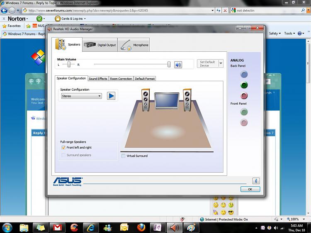
Task: Click the sunglasses smiley emoticon
Action: (x=231, y=212)
